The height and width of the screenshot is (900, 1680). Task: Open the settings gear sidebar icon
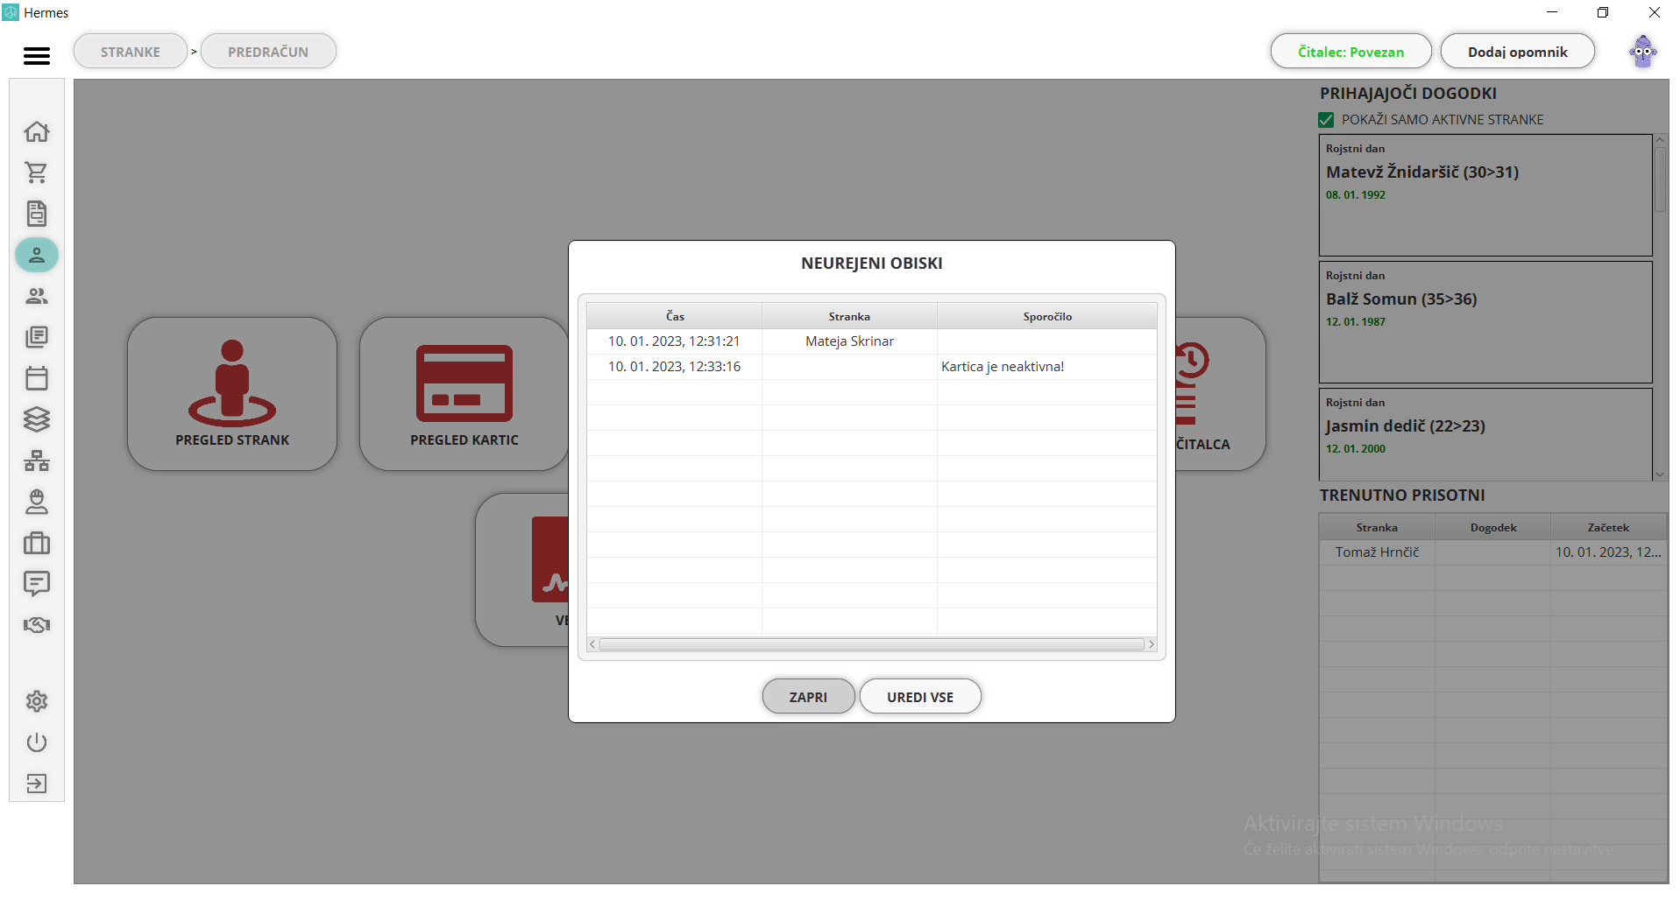37,701
